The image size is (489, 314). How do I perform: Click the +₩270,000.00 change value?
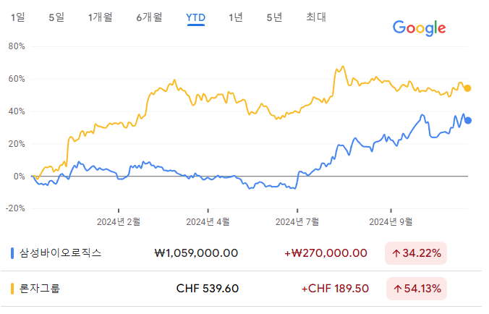(x=326, y=253)
